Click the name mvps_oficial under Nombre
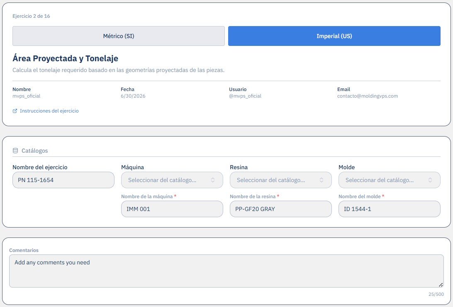The width and height of the screenshot is (453, 307). coord(26,96)
